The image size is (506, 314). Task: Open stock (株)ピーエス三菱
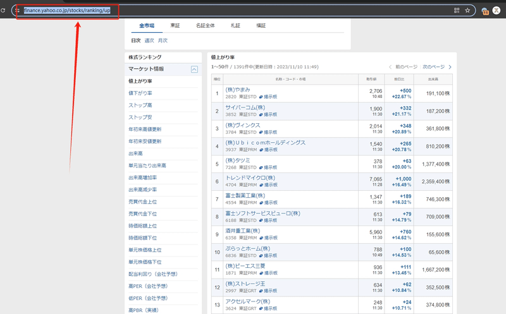click(x=245, y=266)
